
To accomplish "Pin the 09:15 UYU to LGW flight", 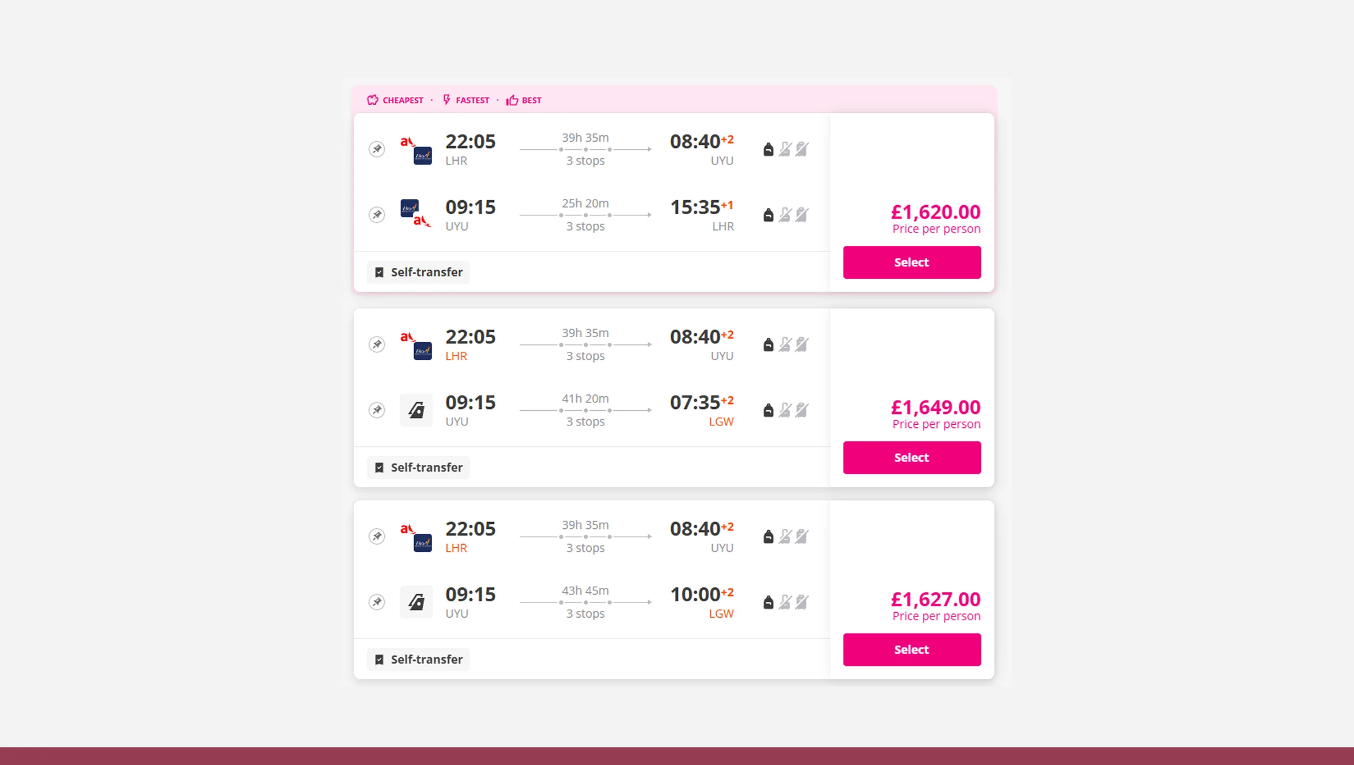I will point(377,410).
